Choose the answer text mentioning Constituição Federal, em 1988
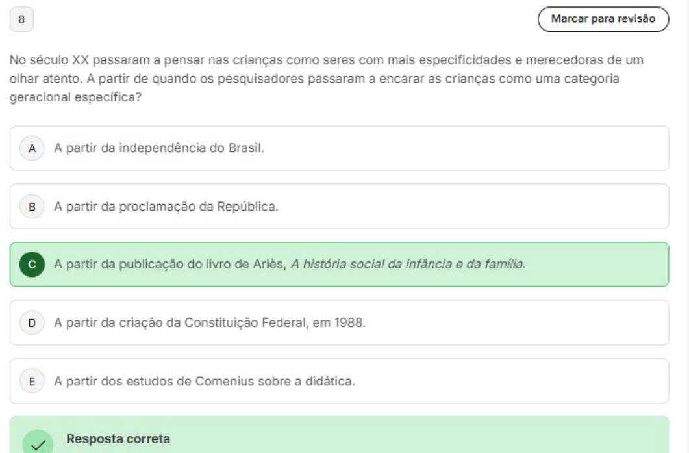The image size is (689, 453). (210, 323)
